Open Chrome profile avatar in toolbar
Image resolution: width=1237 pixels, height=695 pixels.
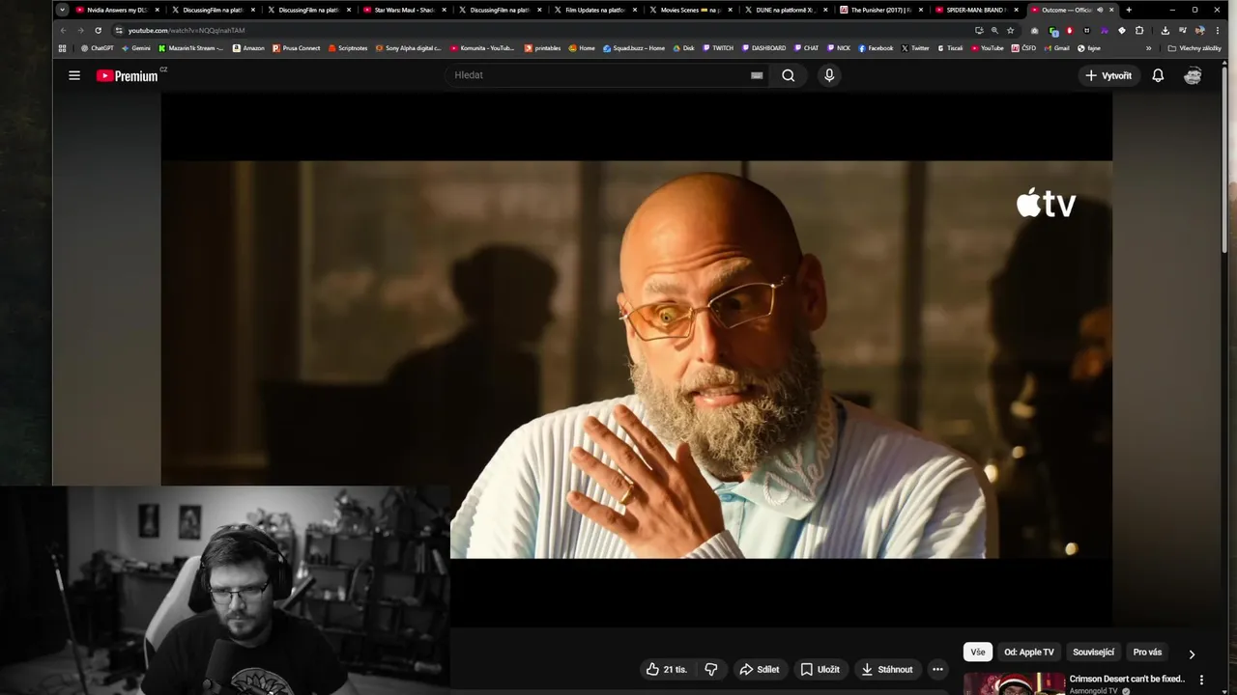tap(1199, 30)
